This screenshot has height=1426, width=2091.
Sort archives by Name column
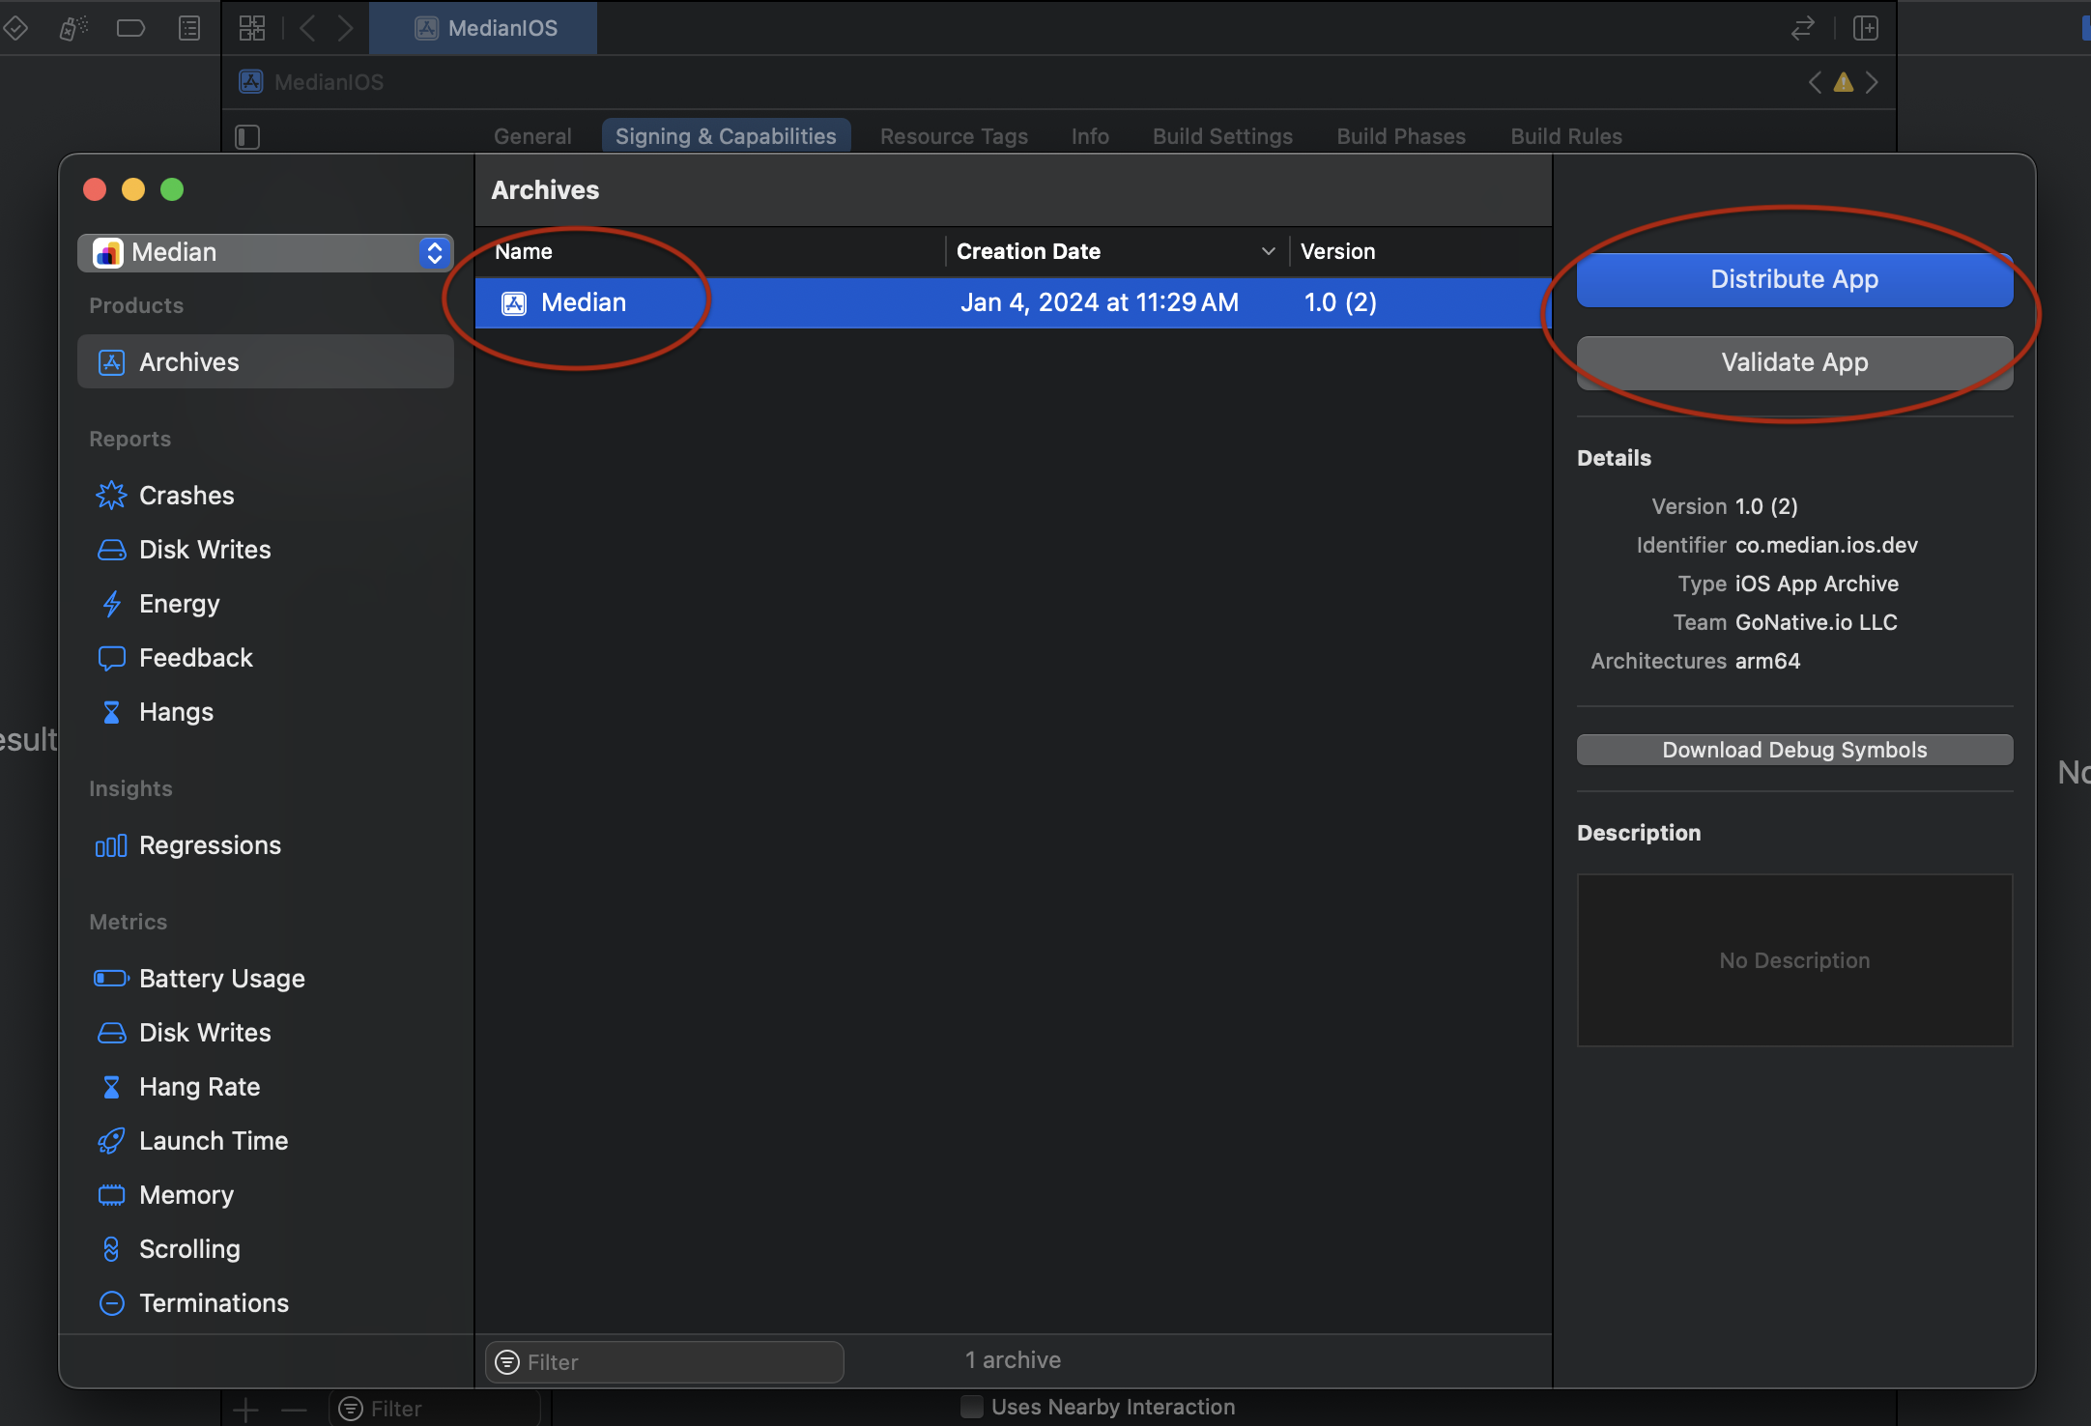pos(710,251)
